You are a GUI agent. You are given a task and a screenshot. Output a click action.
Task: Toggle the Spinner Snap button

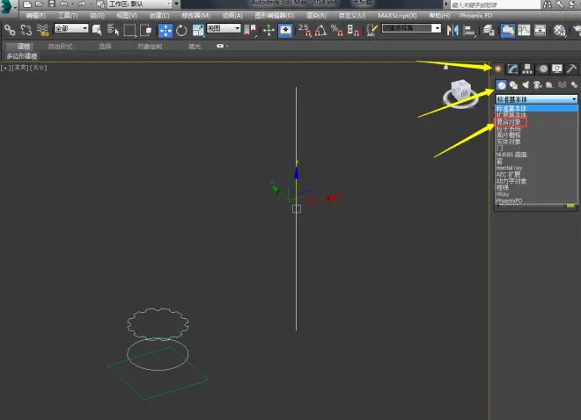353,30
